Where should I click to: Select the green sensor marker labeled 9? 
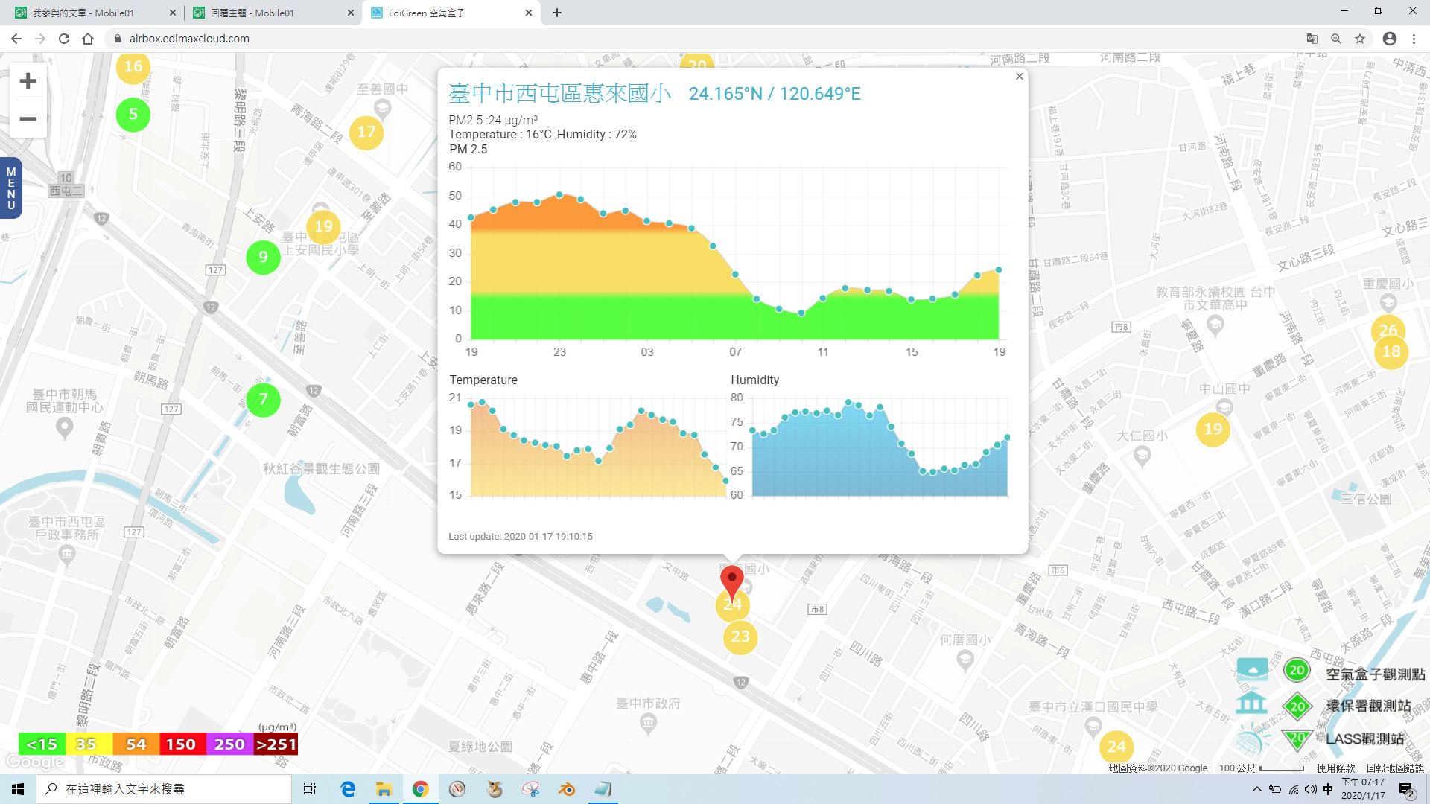point(263,258)
